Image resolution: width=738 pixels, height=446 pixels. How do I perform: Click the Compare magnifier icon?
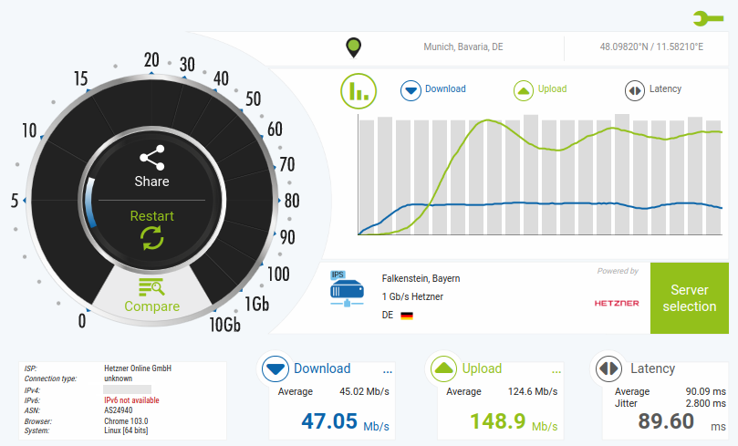coord(151,286)
